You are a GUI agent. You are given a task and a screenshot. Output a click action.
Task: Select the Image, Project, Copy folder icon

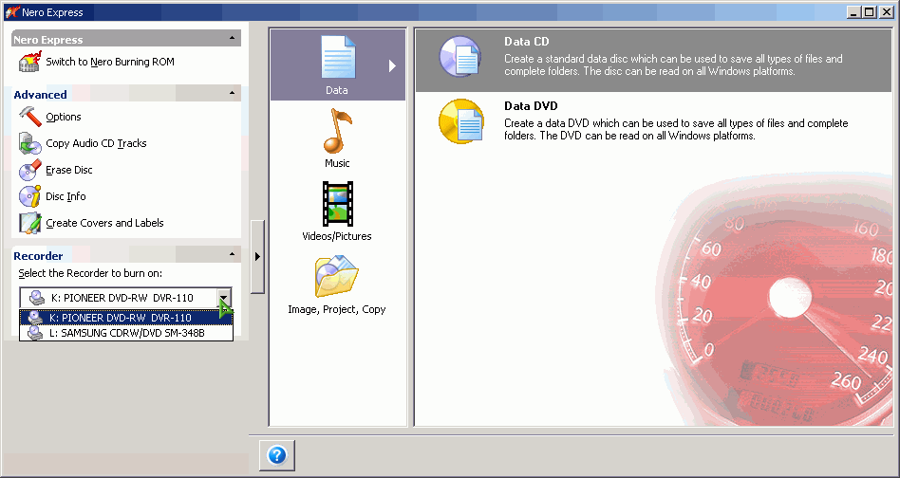pos(337,276)
